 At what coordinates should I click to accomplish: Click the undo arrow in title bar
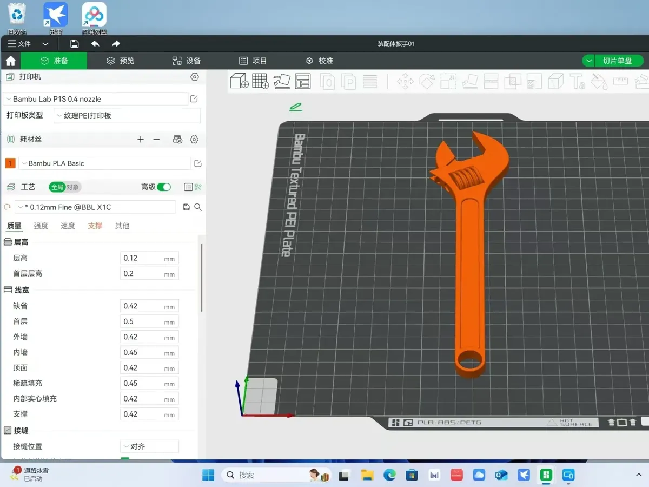pyautogui.click(x=95, y=44)
